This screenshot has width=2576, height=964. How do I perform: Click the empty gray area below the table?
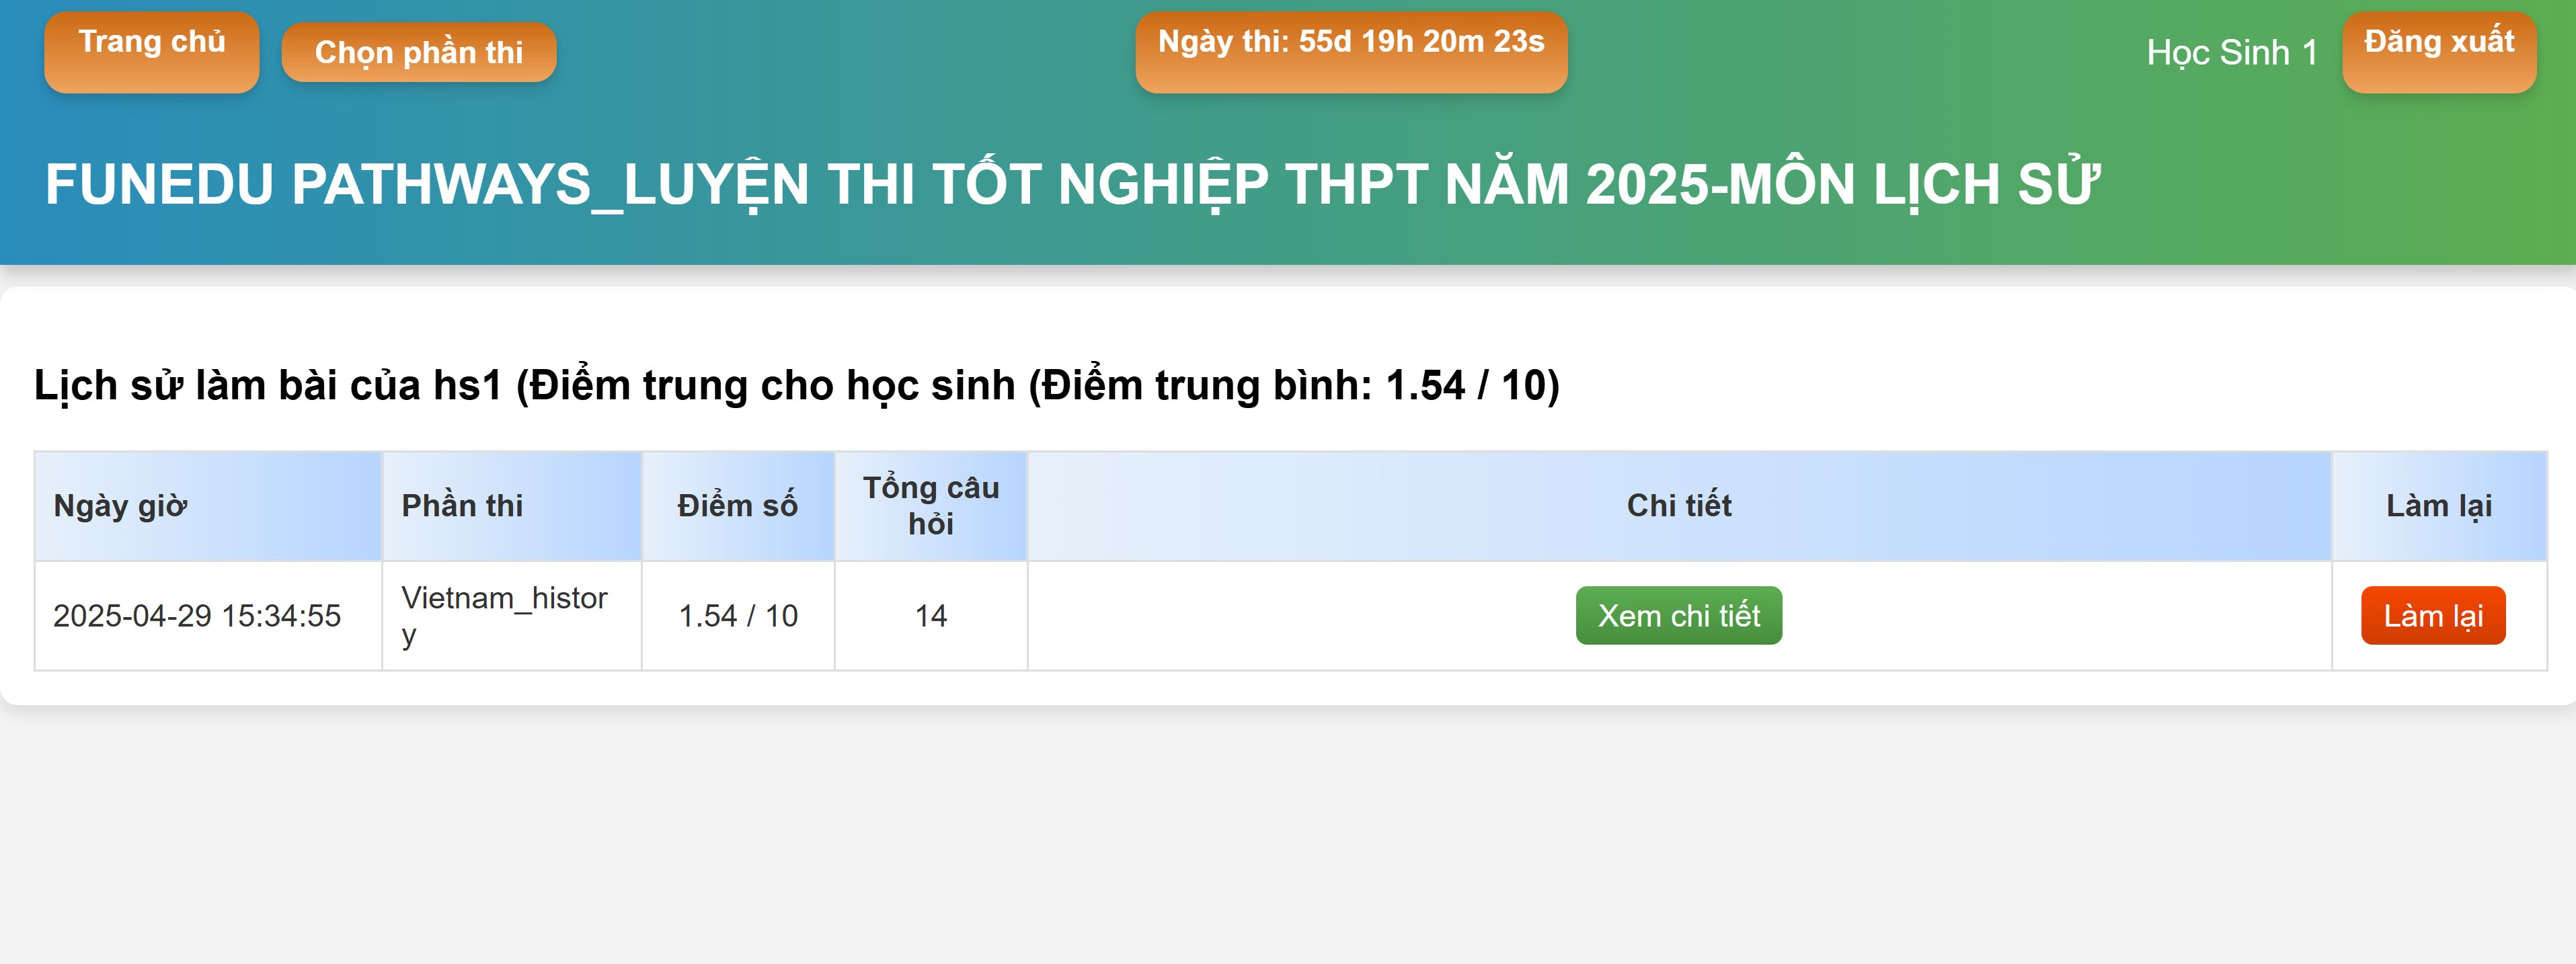point(1288,840)
